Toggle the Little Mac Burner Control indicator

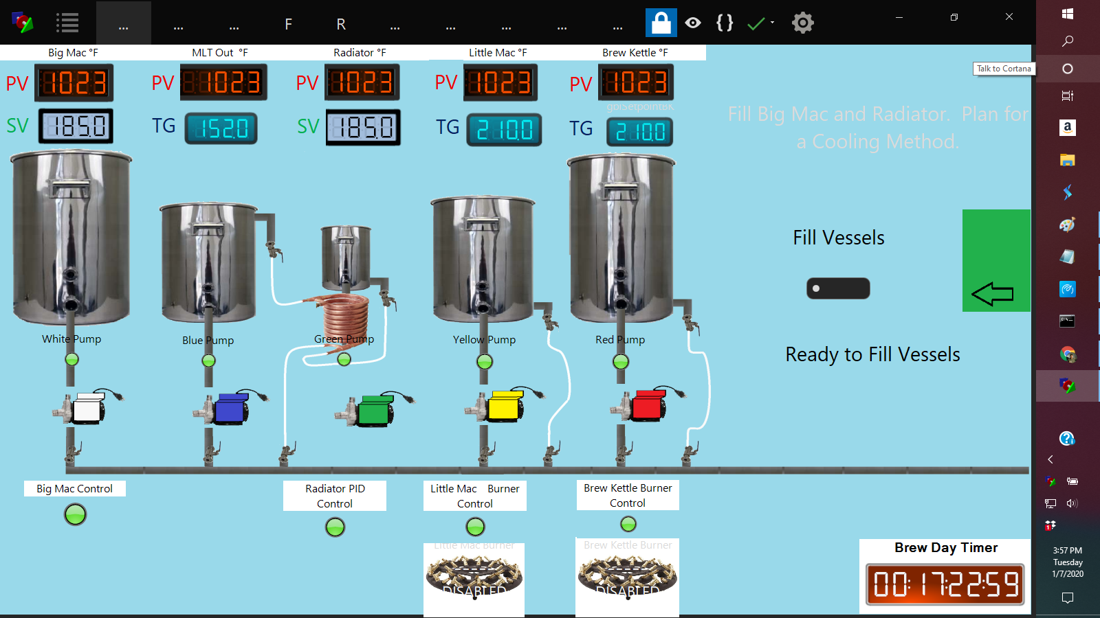[x=476, y=527]
